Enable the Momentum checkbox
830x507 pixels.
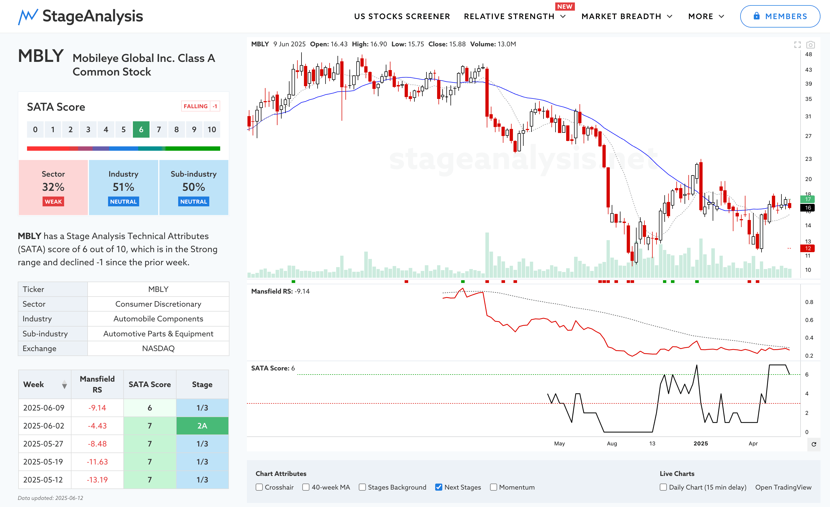(494, 487)
